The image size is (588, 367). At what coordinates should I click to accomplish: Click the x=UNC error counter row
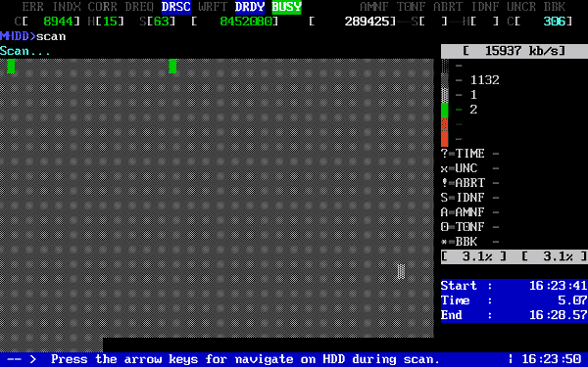tap(470, 168)
